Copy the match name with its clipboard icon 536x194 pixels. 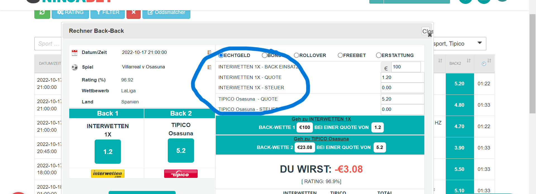209,67
